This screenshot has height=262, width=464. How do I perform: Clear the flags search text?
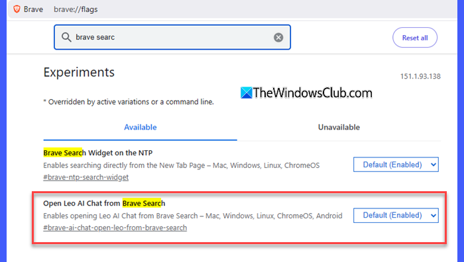coord(278,38)
